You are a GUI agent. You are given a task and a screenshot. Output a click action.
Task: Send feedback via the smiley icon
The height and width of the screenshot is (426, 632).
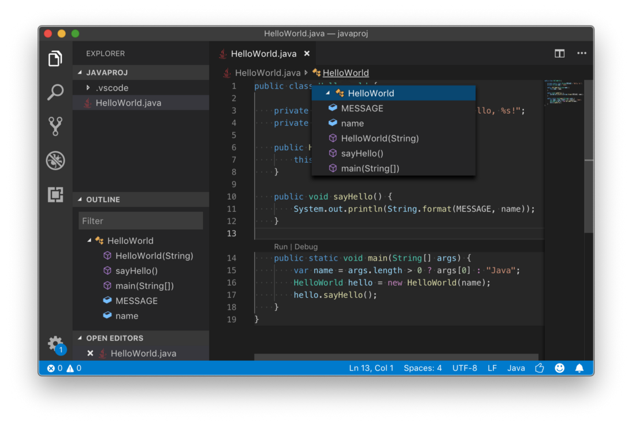click(x=559, y=368)
